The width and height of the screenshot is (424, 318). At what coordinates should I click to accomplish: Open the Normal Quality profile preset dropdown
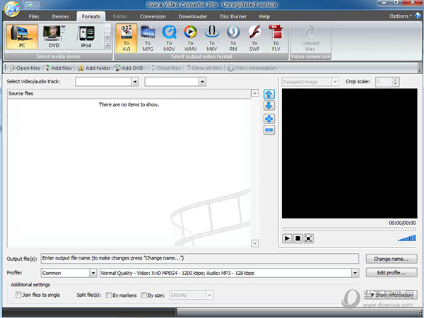tap(355, 273)
